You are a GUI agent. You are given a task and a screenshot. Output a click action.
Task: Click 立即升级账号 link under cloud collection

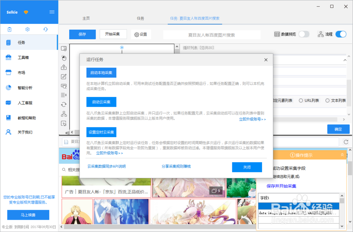point(252,119)
